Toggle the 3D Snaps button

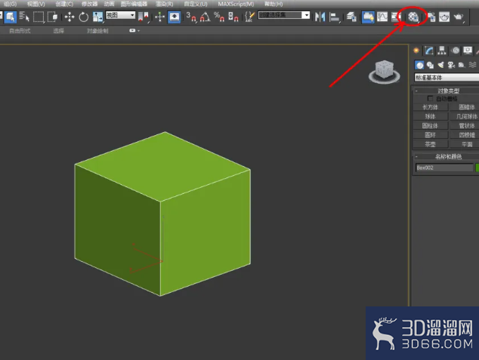click(x=191, y=17)
